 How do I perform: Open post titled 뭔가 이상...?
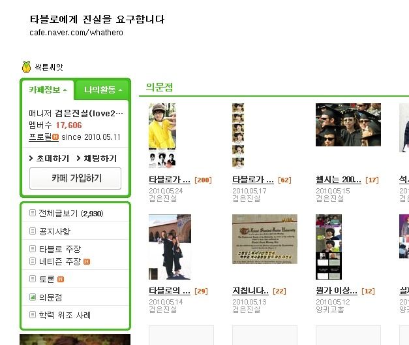click(x=336, y=290)
